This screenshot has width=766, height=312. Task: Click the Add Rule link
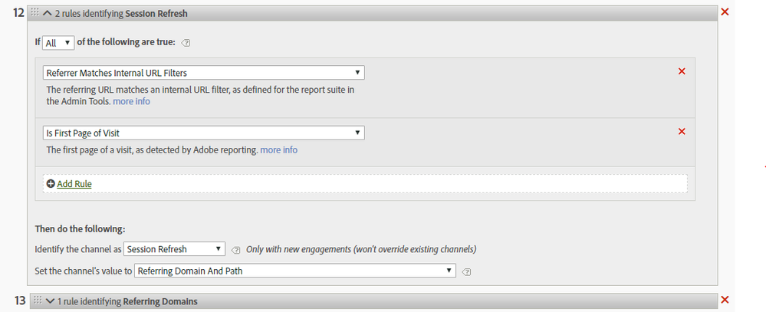(x=74, y=184)
